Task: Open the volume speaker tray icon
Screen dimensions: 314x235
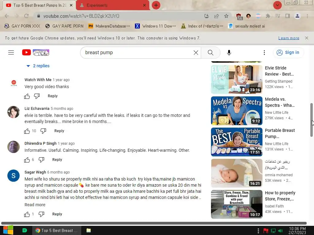Action: tap(281, 231)
